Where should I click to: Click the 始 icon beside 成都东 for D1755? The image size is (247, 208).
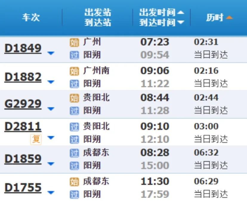[x=74, y=181]
